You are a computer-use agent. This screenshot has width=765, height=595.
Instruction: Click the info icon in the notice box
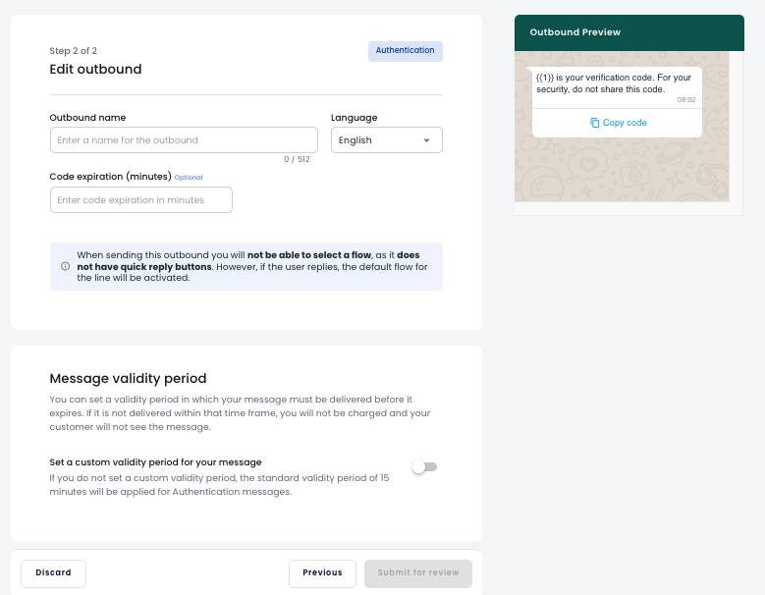[x=65, y=266]
